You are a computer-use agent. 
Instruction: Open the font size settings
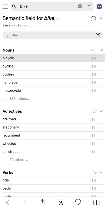pos(60,202)
